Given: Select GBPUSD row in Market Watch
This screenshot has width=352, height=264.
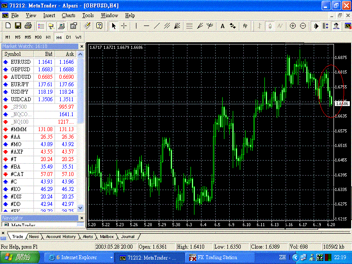Looking at the screenshot, I should coord(20,70).
